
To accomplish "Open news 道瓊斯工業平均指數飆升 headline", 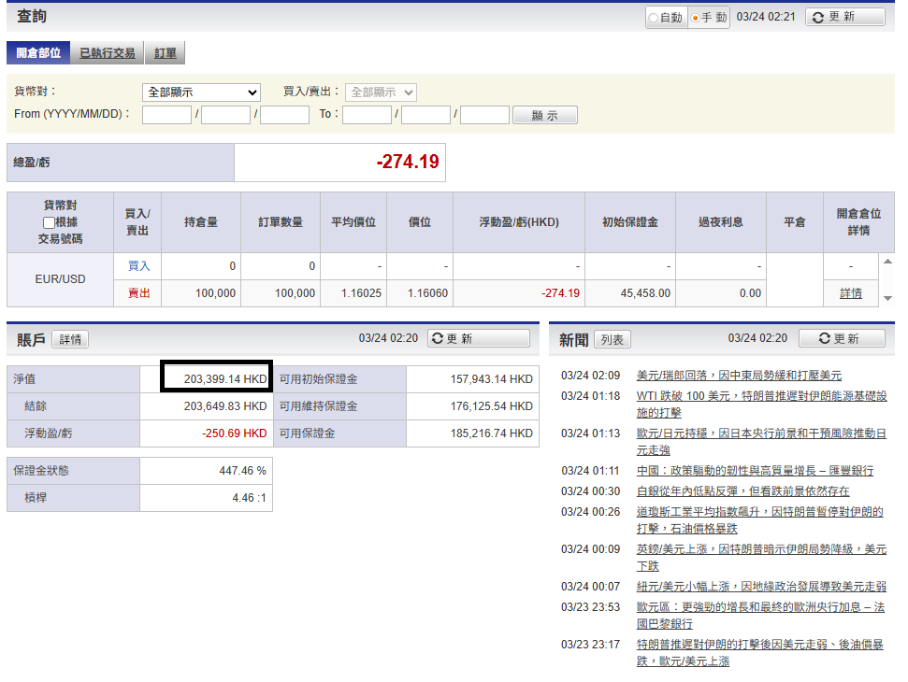I will click(759, 520).
